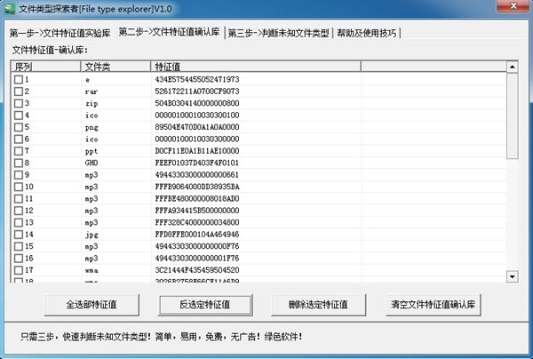Viewport: 533px width, 359px height.
Task: Tick the checkbox for row 2 rar
Action: (19, 92)
